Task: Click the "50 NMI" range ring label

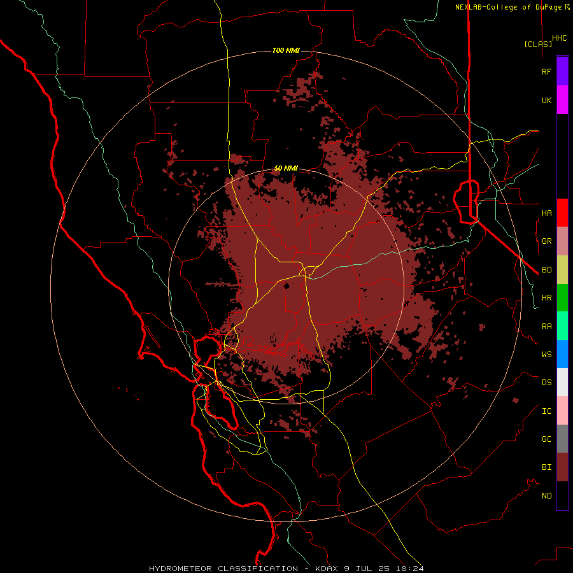Action: click(286, 169)
